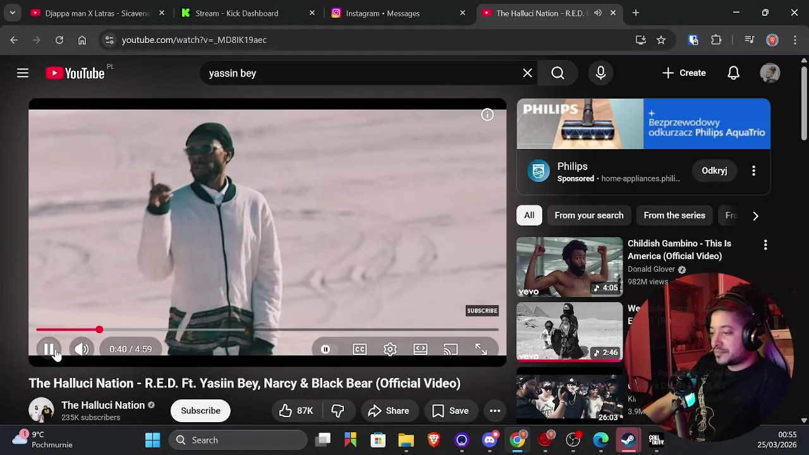Start voice search with the microphone
This screenshot has width=809, height=455.
600,73
